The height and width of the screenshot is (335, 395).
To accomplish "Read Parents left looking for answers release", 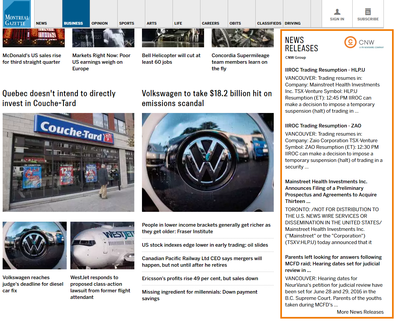I will (x=334, y=264).
